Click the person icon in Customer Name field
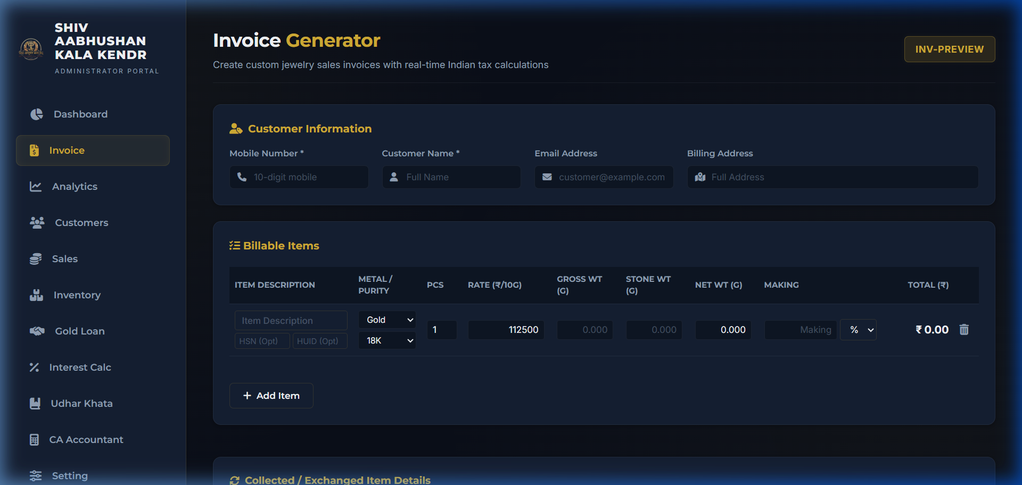The height and width of the screenshot is (485, 1022). pos(394,177)
